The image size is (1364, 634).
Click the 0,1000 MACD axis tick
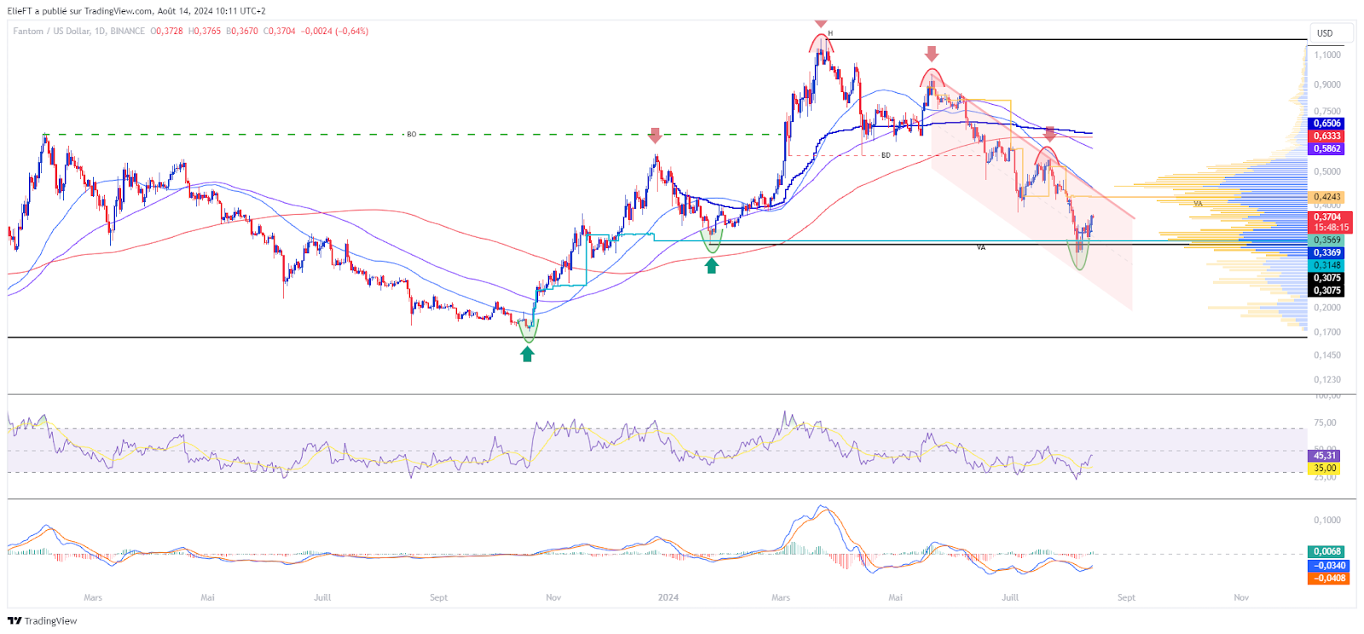click(1326, 520)
